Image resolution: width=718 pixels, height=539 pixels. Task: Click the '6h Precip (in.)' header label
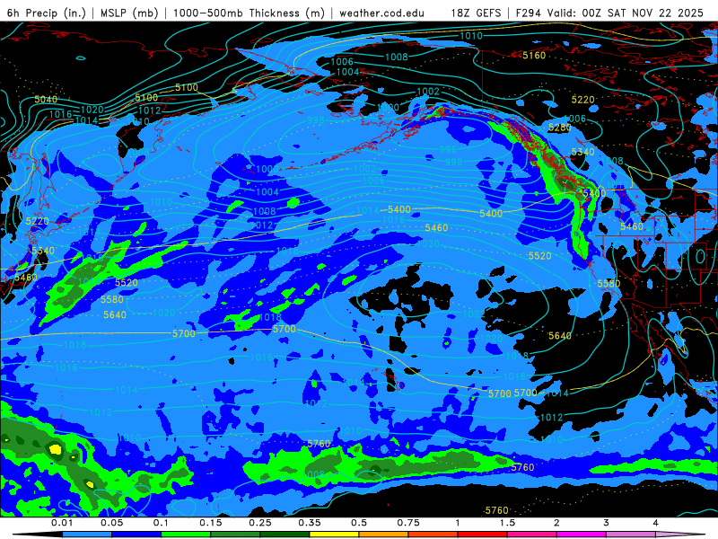47,13
